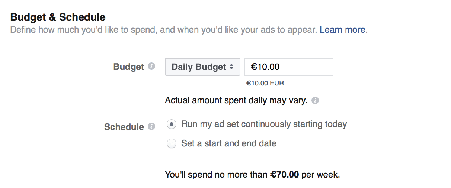The height and width of the screenshot is (188, 451).
Task: Open the Learn more link
Action: pyautogui.click(x=342, y=30)
